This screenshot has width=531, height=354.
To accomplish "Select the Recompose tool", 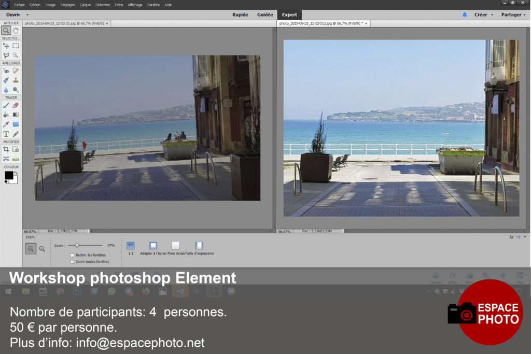I will tap(16, 149).
